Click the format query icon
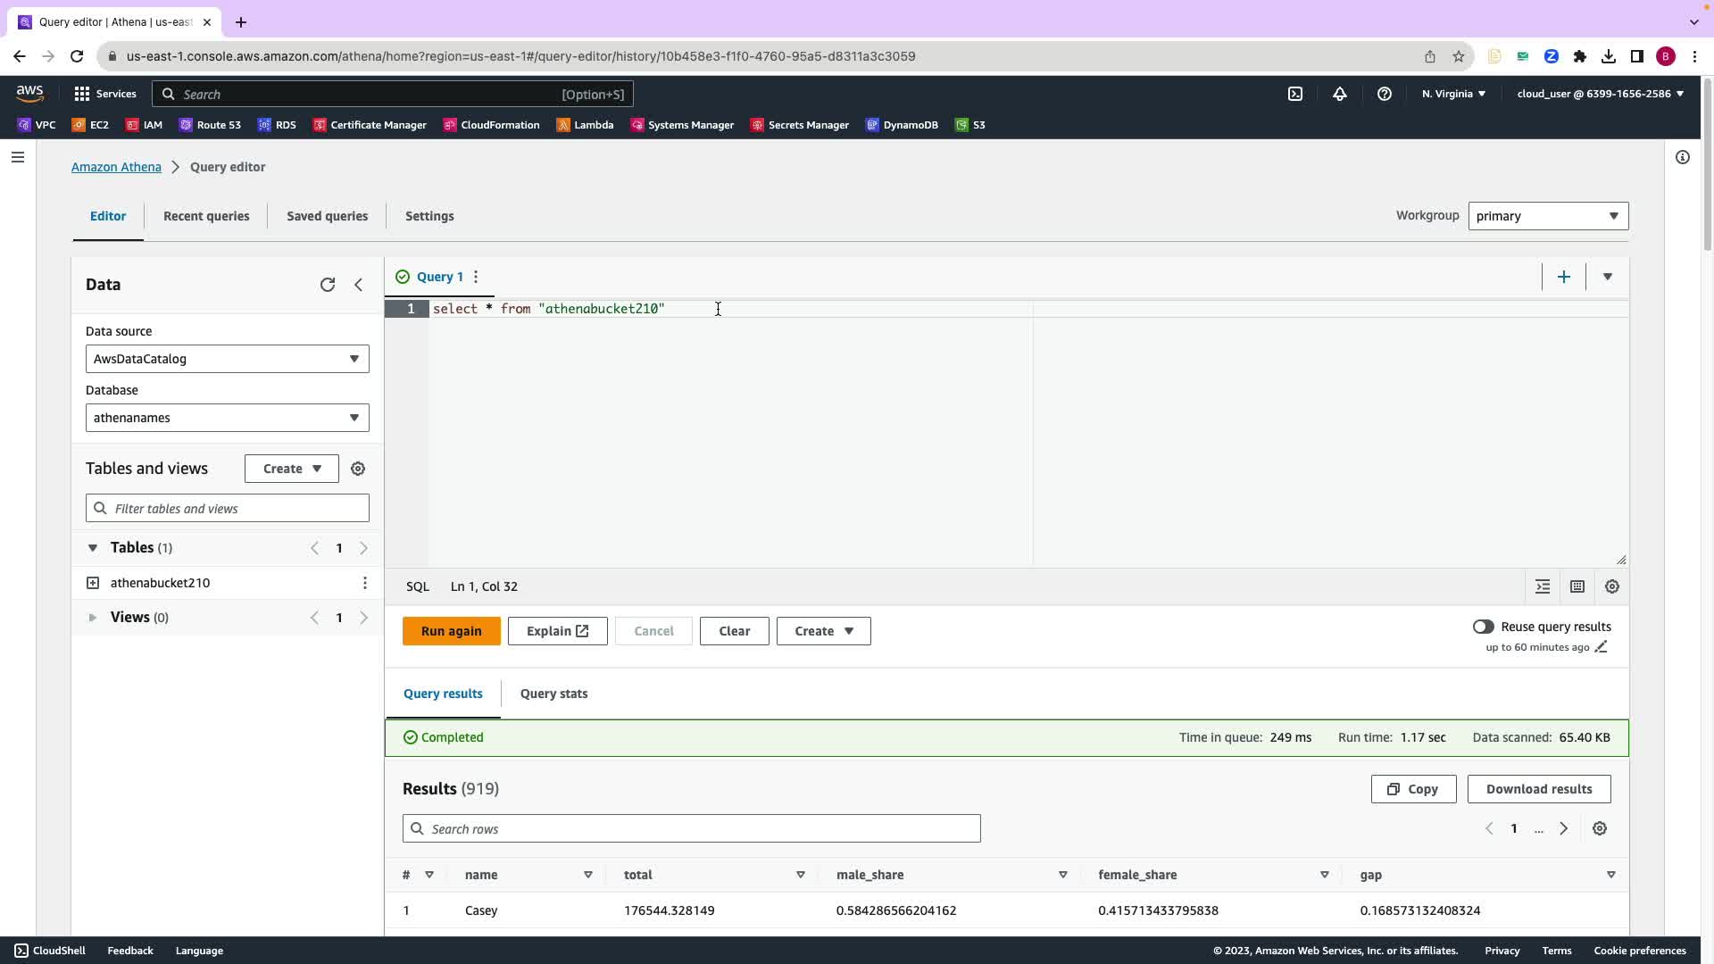 pos(1543,586)
